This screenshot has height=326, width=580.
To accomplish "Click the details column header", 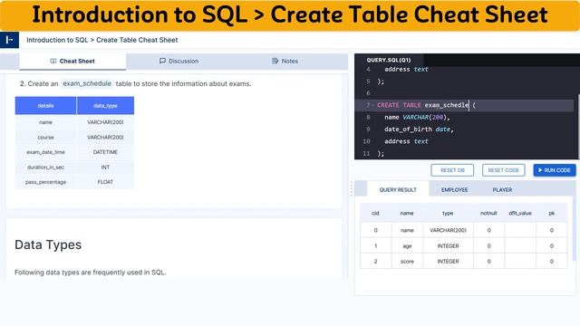I will (x=45, y=106).
